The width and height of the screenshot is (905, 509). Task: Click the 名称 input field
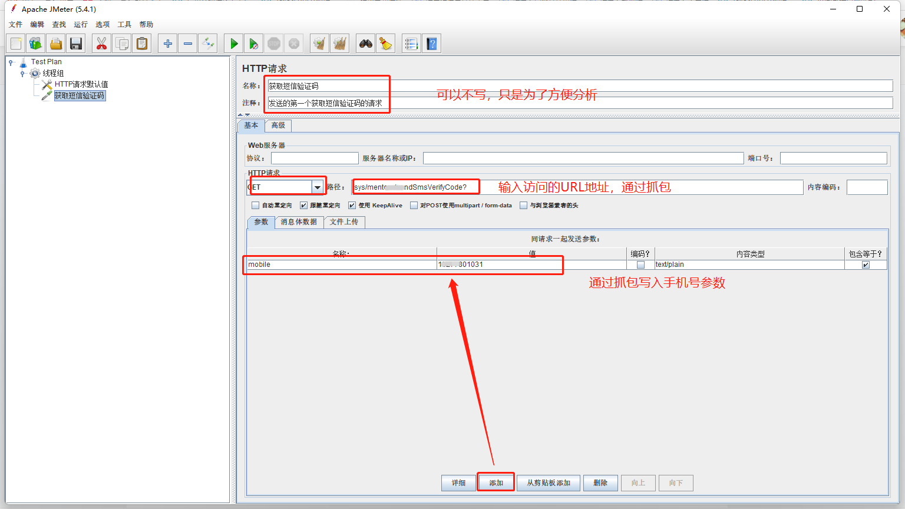coord(580,86)
